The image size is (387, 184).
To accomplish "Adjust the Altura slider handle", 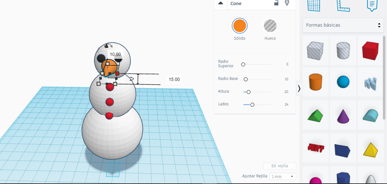I will coord(249,92).
